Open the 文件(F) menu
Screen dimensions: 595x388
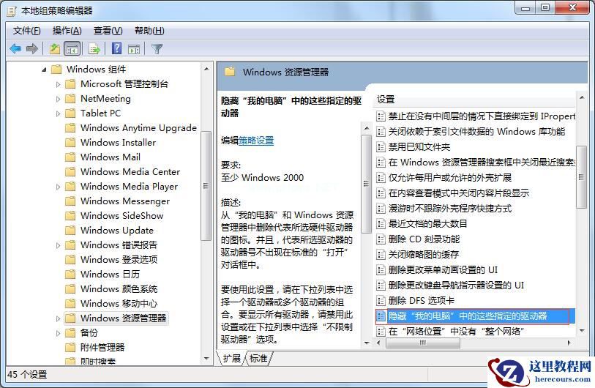(26, 31)
